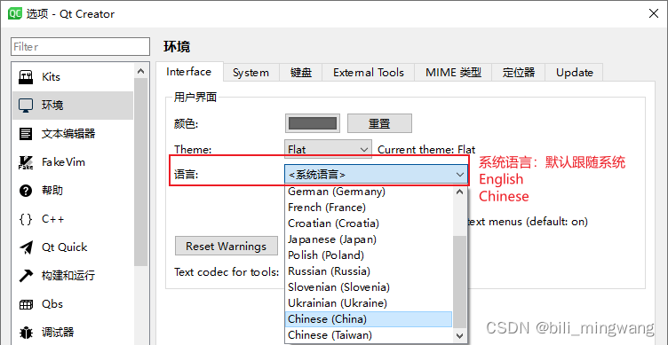The height and width of the screenshot is (345, 668).
Task: Select the Kits category icon
Action: coord(26,77)
